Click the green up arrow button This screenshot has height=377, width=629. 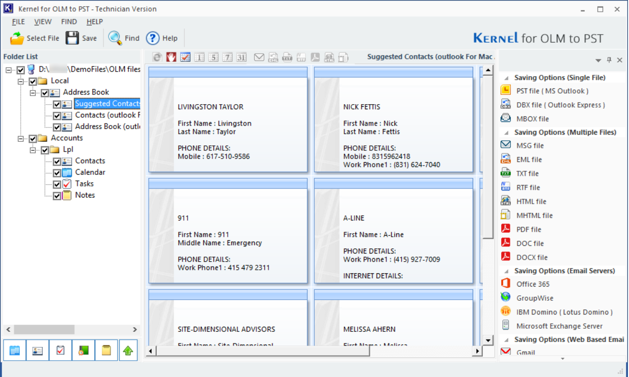(x=128, y=351)
